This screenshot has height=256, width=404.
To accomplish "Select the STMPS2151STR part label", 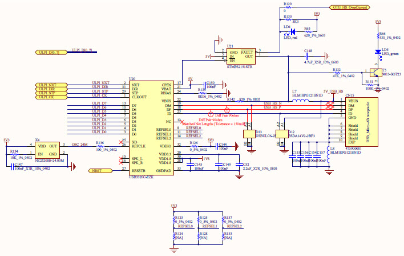I will (240, 67).
